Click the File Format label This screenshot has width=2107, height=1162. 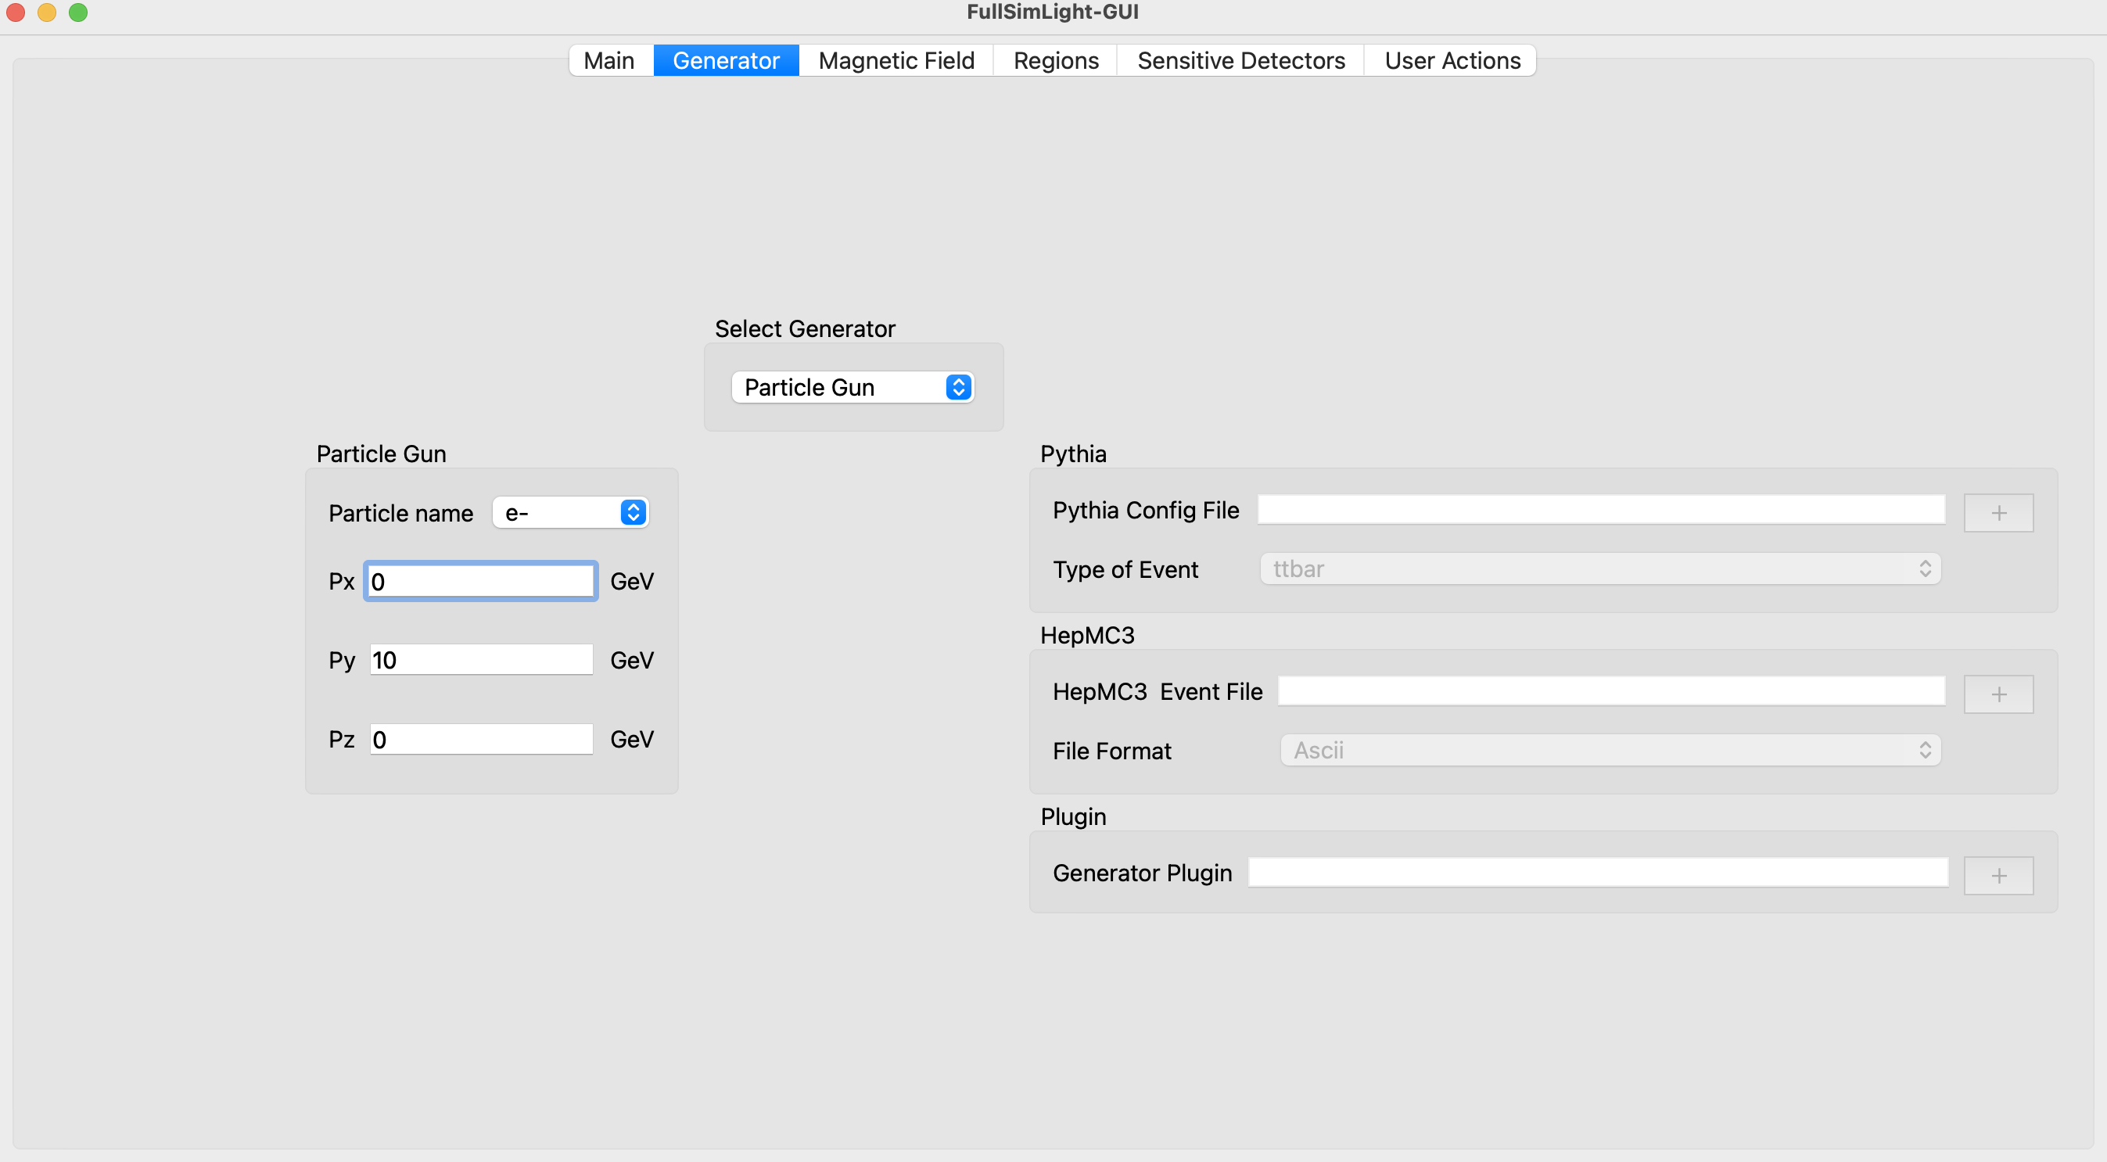[x=1111, y=751]
